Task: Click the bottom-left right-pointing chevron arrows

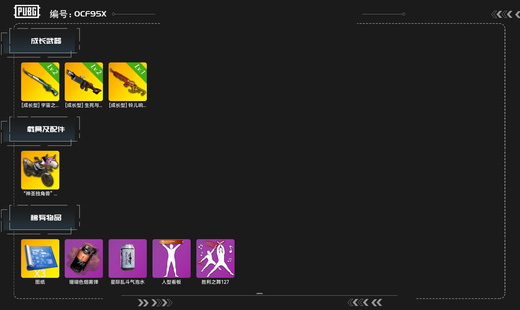Action: click(x=155, y=303)
